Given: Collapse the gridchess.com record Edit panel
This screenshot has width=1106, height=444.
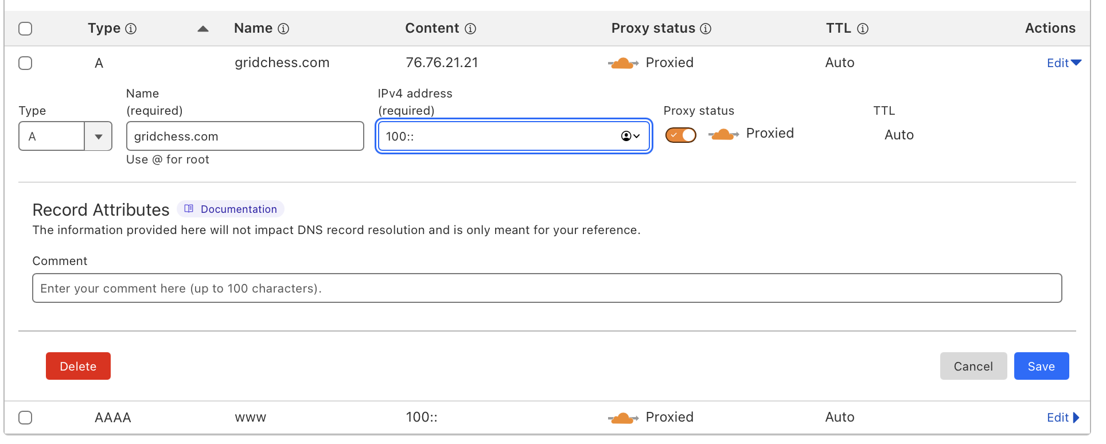Looking at the screenshot, I should 1064,63.
